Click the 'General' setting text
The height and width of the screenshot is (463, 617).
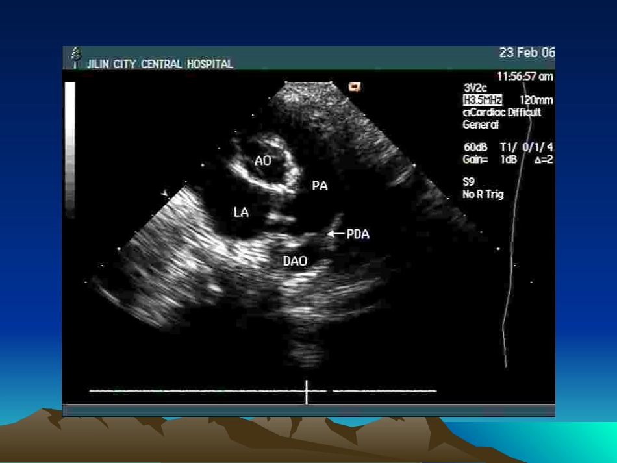tap(481, 125)
